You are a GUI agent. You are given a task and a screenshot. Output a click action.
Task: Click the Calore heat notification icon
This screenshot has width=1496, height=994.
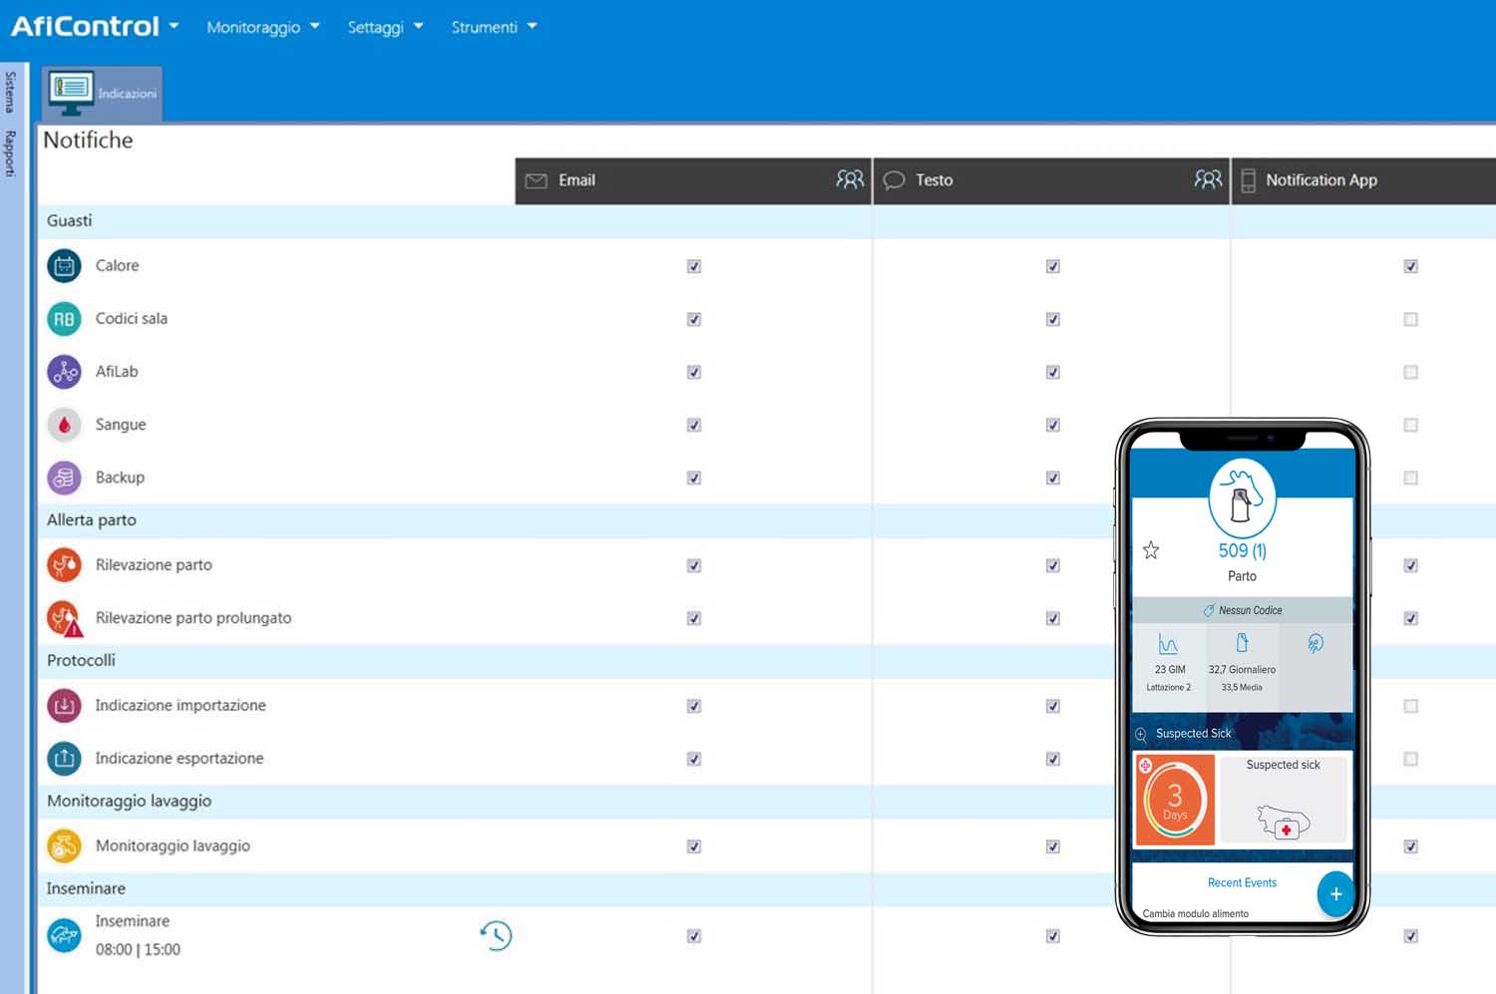pos(64,266)
